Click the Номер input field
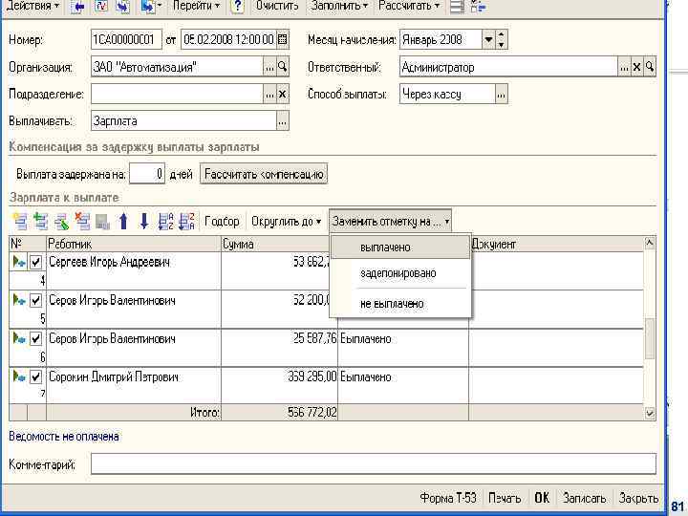The width and height of the screenshot is (688, 516). tap(126, 39)
